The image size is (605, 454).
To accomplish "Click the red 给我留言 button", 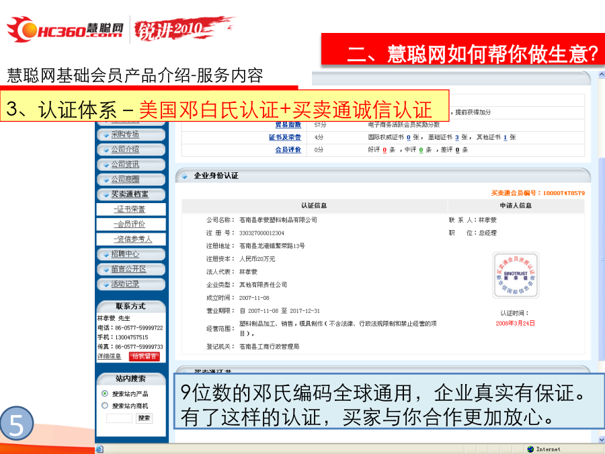I will [x=145, y=356].
